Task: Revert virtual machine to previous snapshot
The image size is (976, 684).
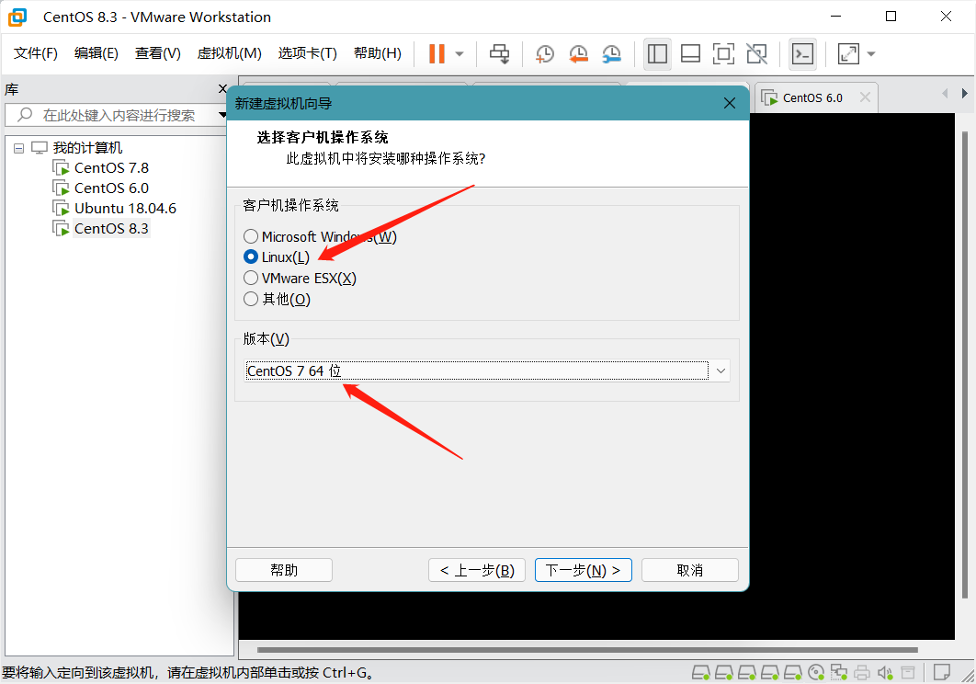Action: pyautogui.click(x=578, y=53)
